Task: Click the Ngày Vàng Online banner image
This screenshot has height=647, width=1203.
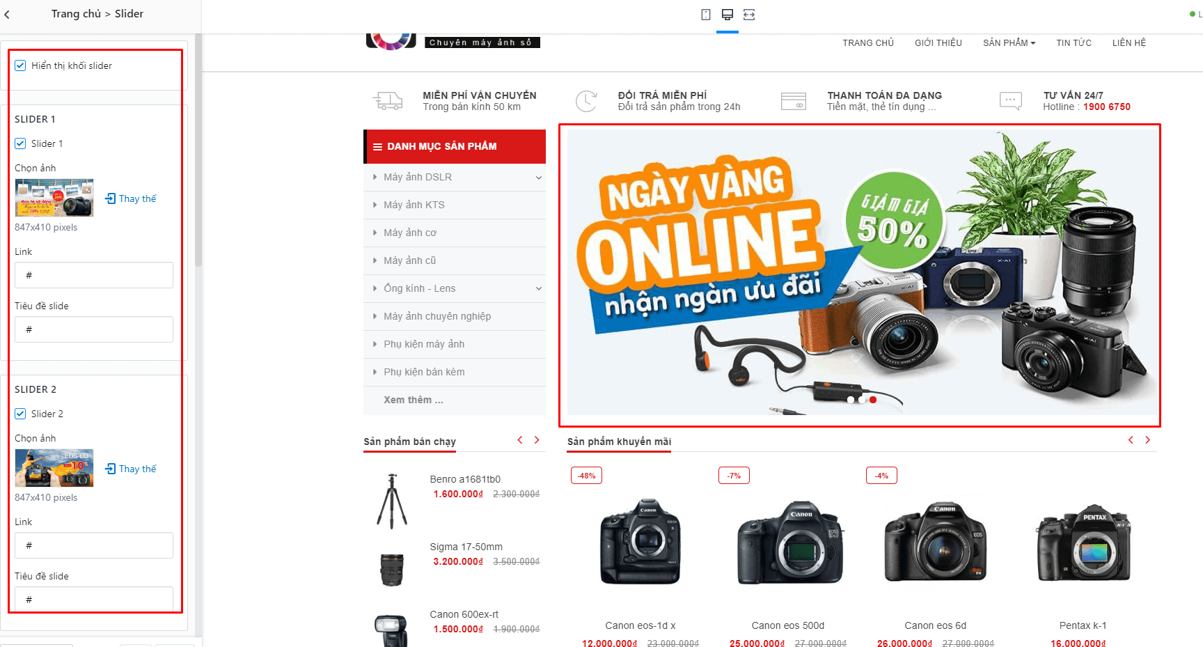Action: [862, 272]
